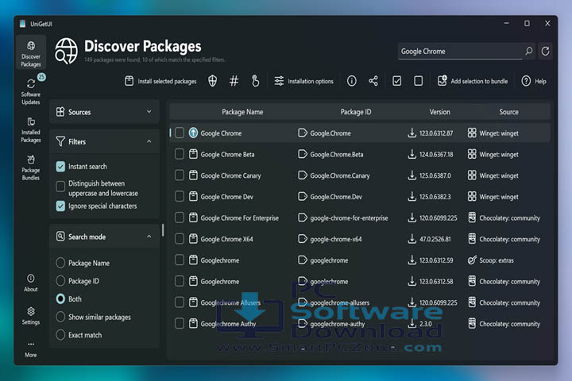Image resolution: width=572 pixels, height=381 pixels.
Task: Click the UniGetUI app icon in title bar
Action: [22, 24]
